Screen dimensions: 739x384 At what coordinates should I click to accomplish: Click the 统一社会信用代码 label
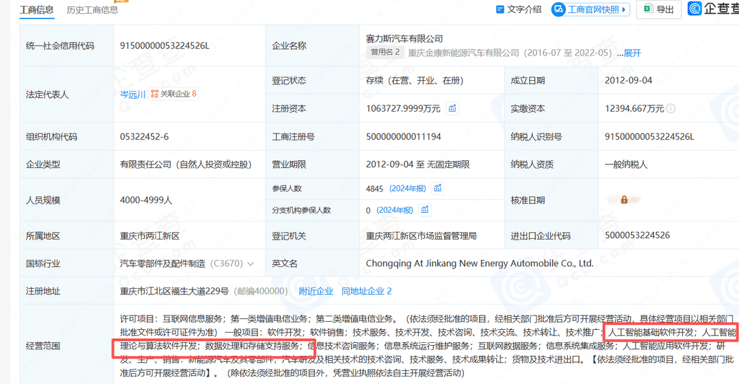coord(60,46)
